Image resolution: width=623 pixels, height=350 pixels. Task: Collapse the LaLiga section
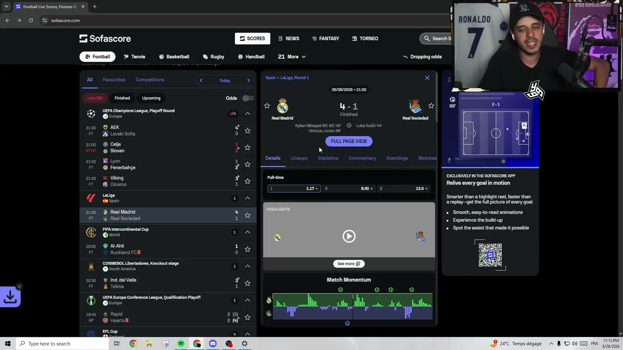coord(247,198)
